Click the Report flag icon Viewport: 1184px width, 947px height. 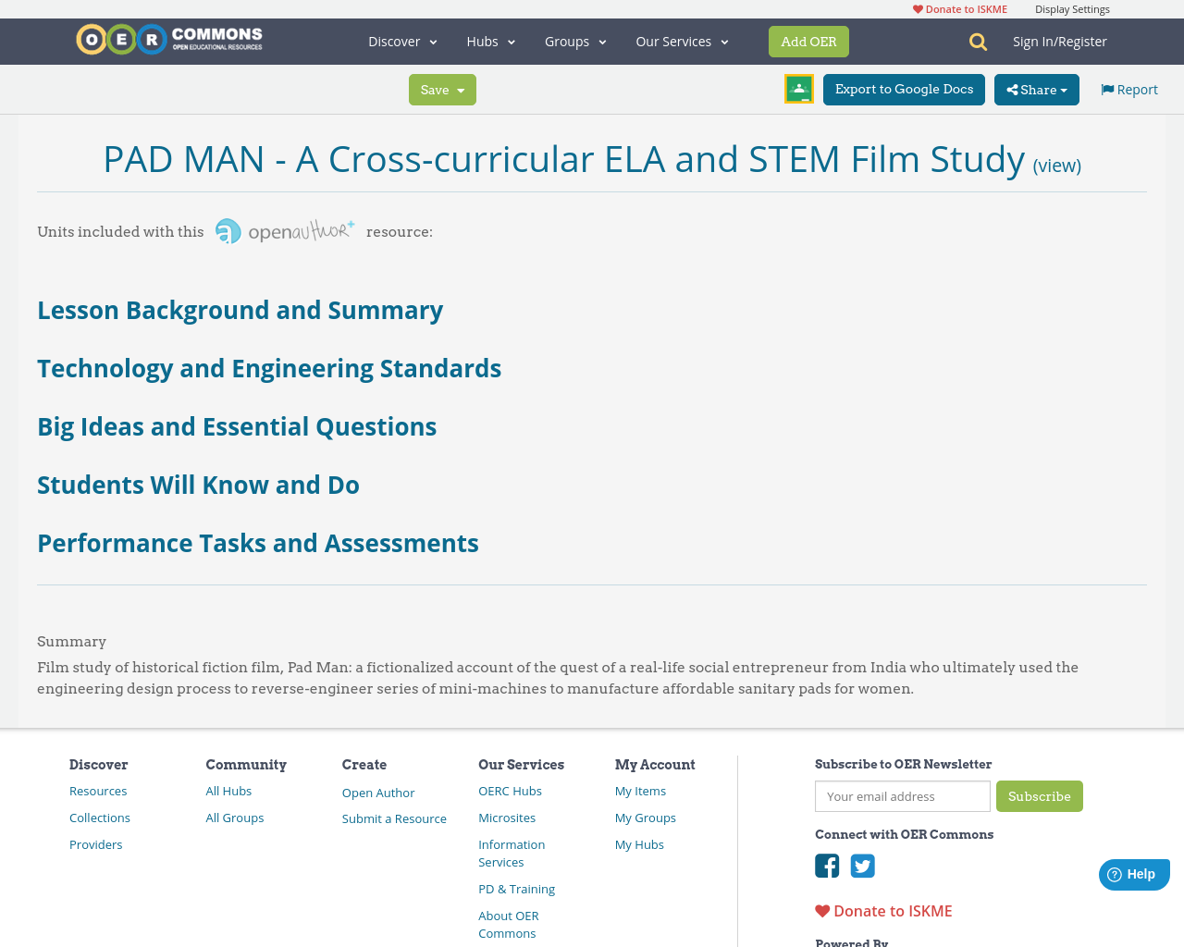tap(1107, 88)
